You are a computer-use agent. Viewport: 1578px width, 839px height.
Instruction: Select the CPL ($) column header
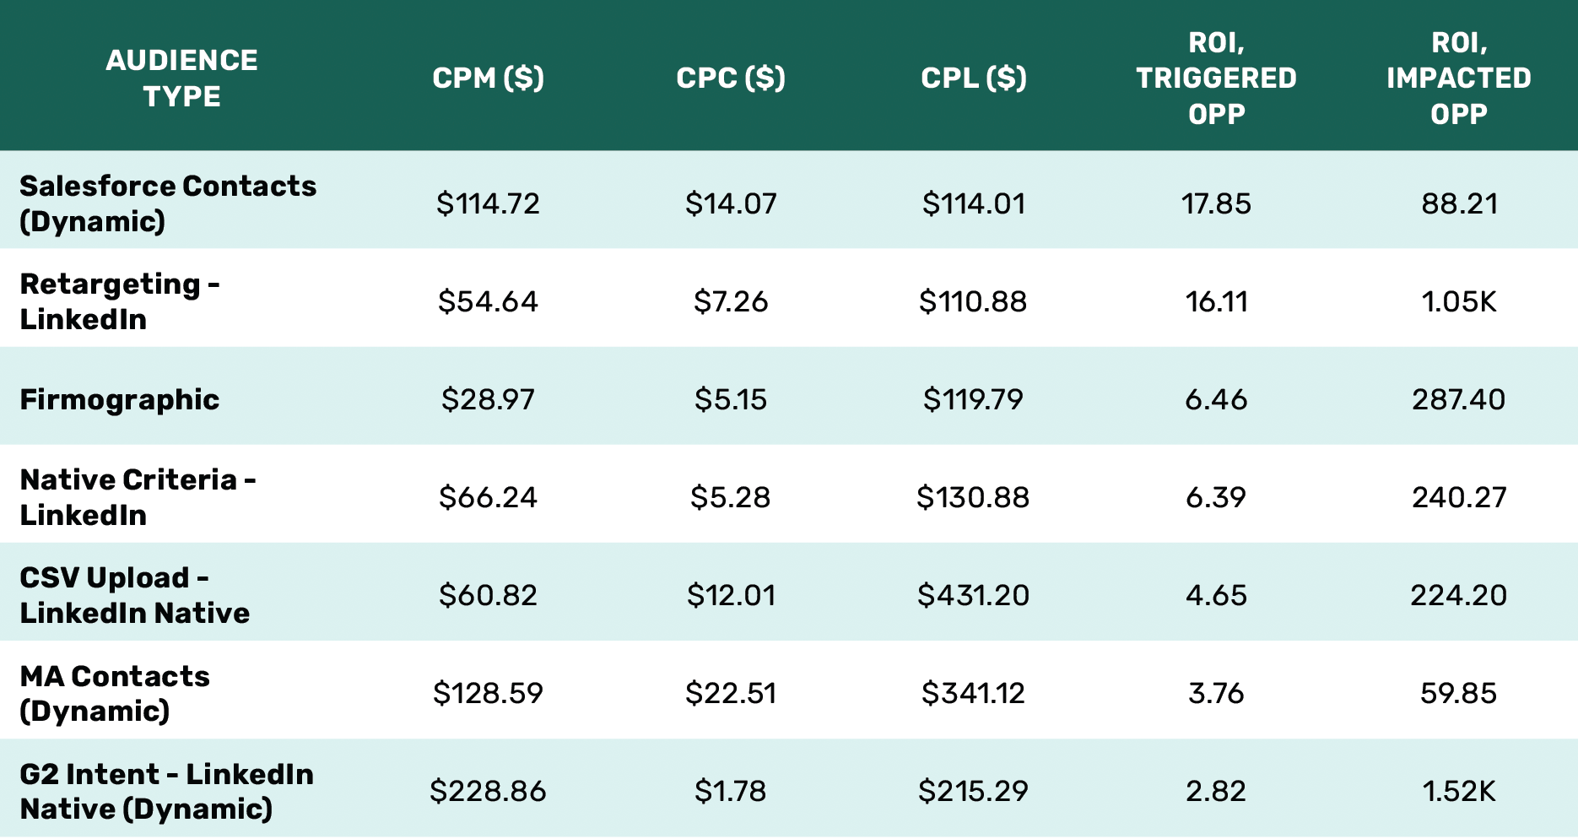[x=974, y=78]
